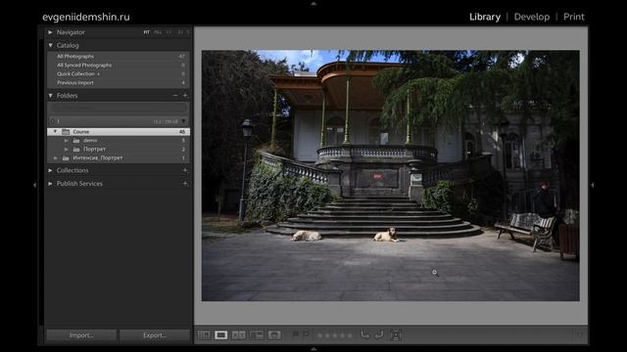Expand the Портрет subfolder
627x352 pixels.
(67, 150)
